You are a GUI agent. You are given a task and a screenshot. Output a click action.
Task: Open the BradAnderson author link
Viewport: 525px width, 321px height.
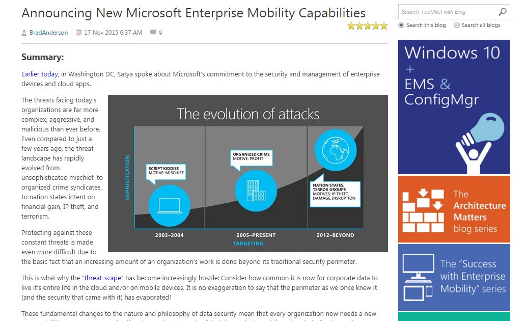[48, 33]
